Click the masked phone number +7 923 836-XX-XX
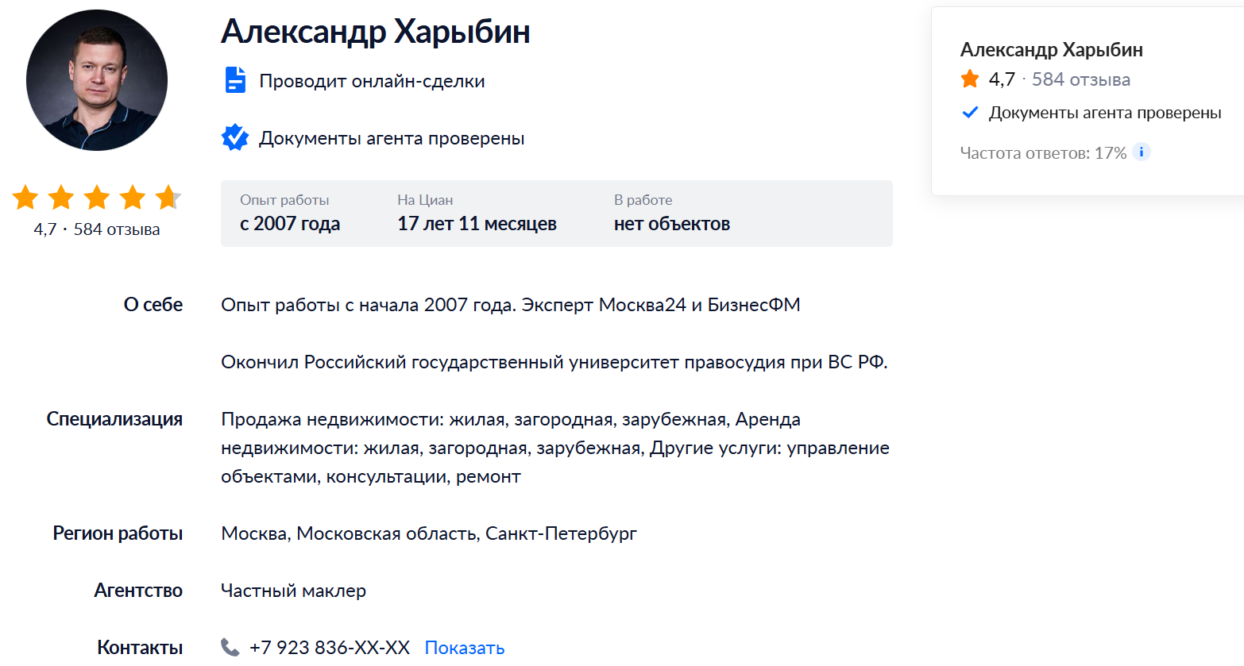Image resolution: width=1244 pixels, height=666 pixels. 327,646
